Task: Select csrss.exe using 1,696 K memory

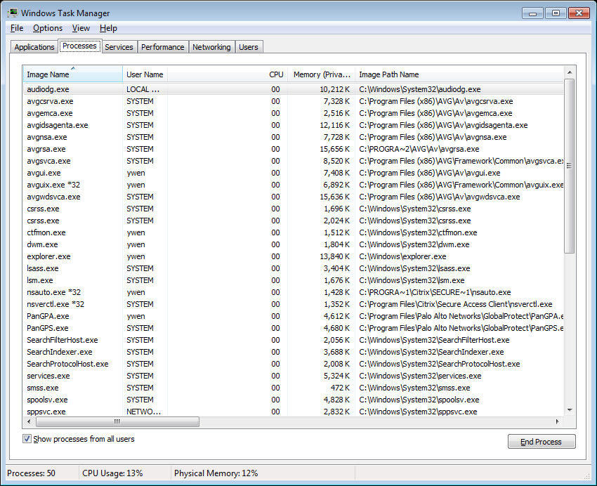Action: tap(293, 209)
